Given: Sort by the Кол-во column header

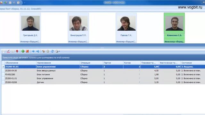Looking at the screenshot, I should [132, 63].
